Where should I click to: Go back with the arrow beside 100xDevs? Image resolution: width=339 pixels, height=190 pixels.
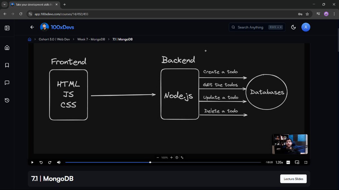click(x=32, y=27)
